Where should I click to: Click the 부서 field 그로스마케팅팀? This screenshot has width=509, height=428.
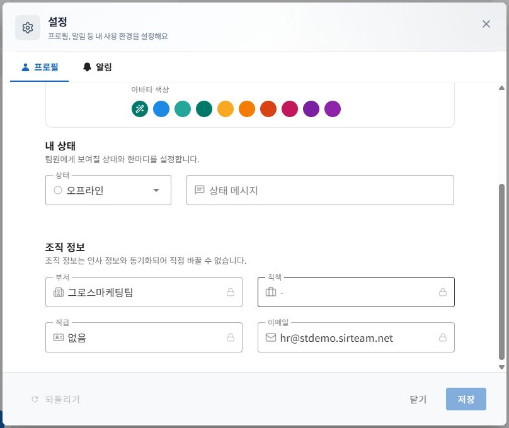pyautogui.click(x=144, y=292)
